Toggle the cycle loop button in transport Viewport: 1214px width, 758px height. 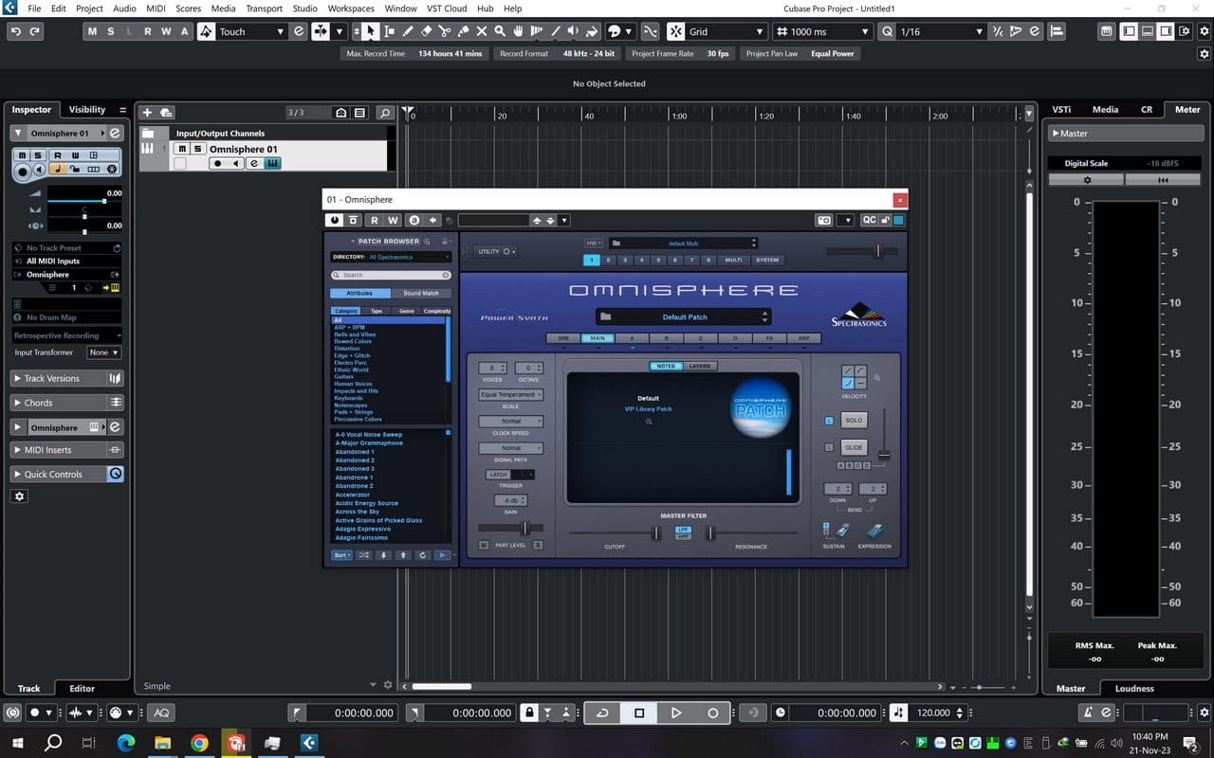click(x=601, y=713)
